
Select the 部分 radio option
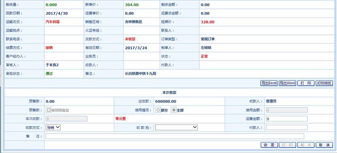point(158,110)
